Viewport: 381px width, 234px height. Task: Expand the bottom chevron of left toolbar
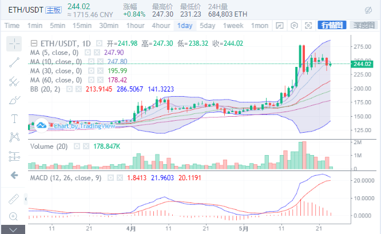(13, 229)
